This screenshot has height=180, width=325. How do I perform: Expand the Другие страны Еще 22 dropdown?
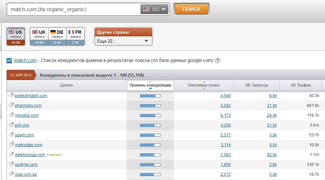tap(123, 41)
